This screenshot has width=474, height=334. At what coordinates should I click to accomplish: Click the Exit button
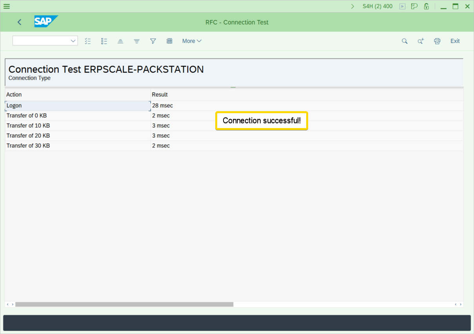point(455,41)
